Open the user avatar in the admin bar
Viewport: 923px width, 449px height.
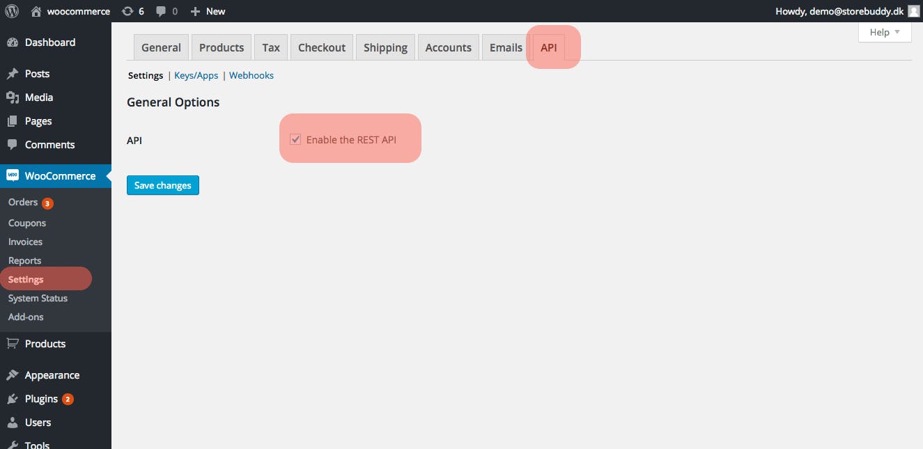pyautogui.click(x=913, y=11)
